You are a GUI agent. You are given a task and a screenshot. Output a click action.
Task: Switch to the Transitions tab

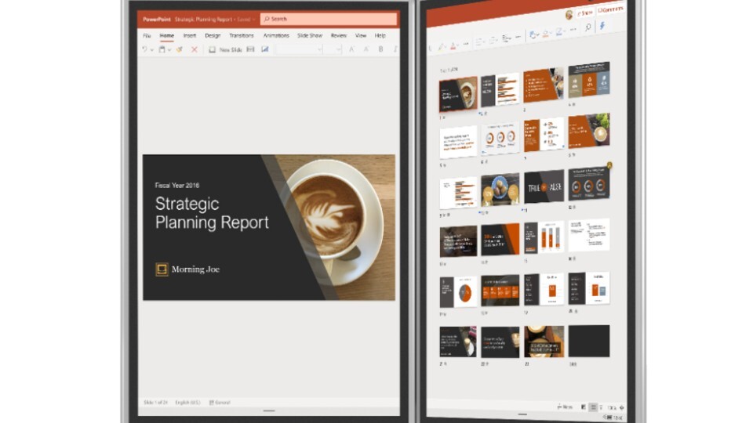click(241, 35)
